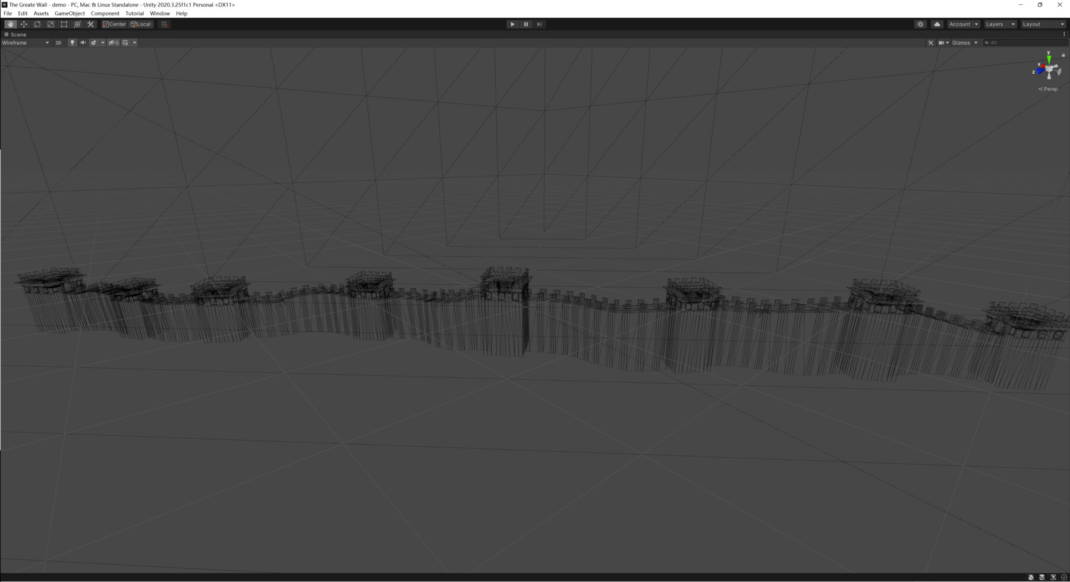Open custom editor tools in the main toolbar
The width and height of the screenshot is (1070, 582).
coord(91,24)
